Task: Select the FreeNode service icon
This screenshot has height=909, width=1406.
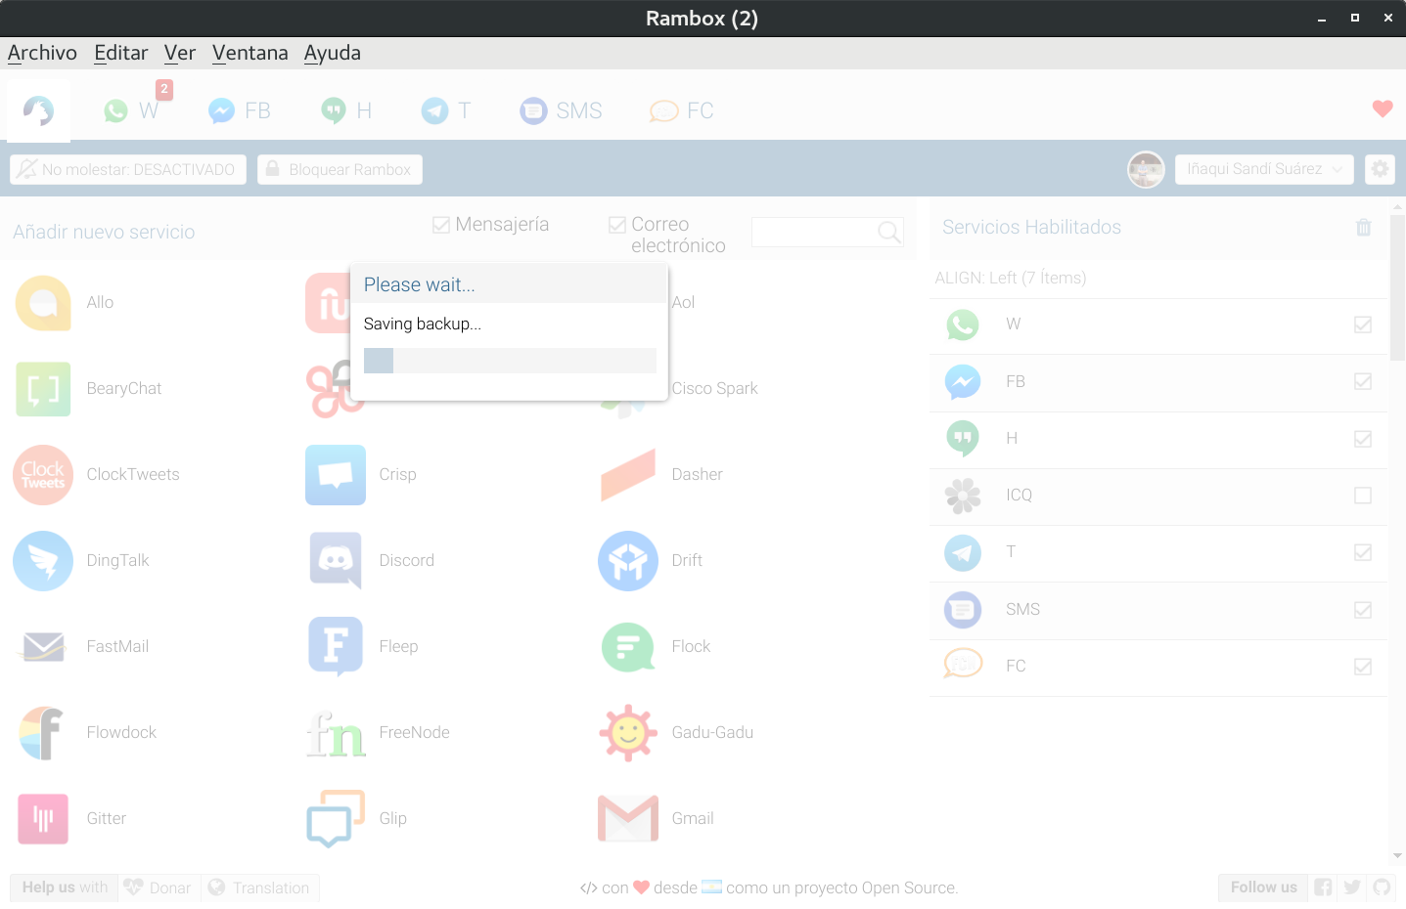Action: (x=336, y=733)
